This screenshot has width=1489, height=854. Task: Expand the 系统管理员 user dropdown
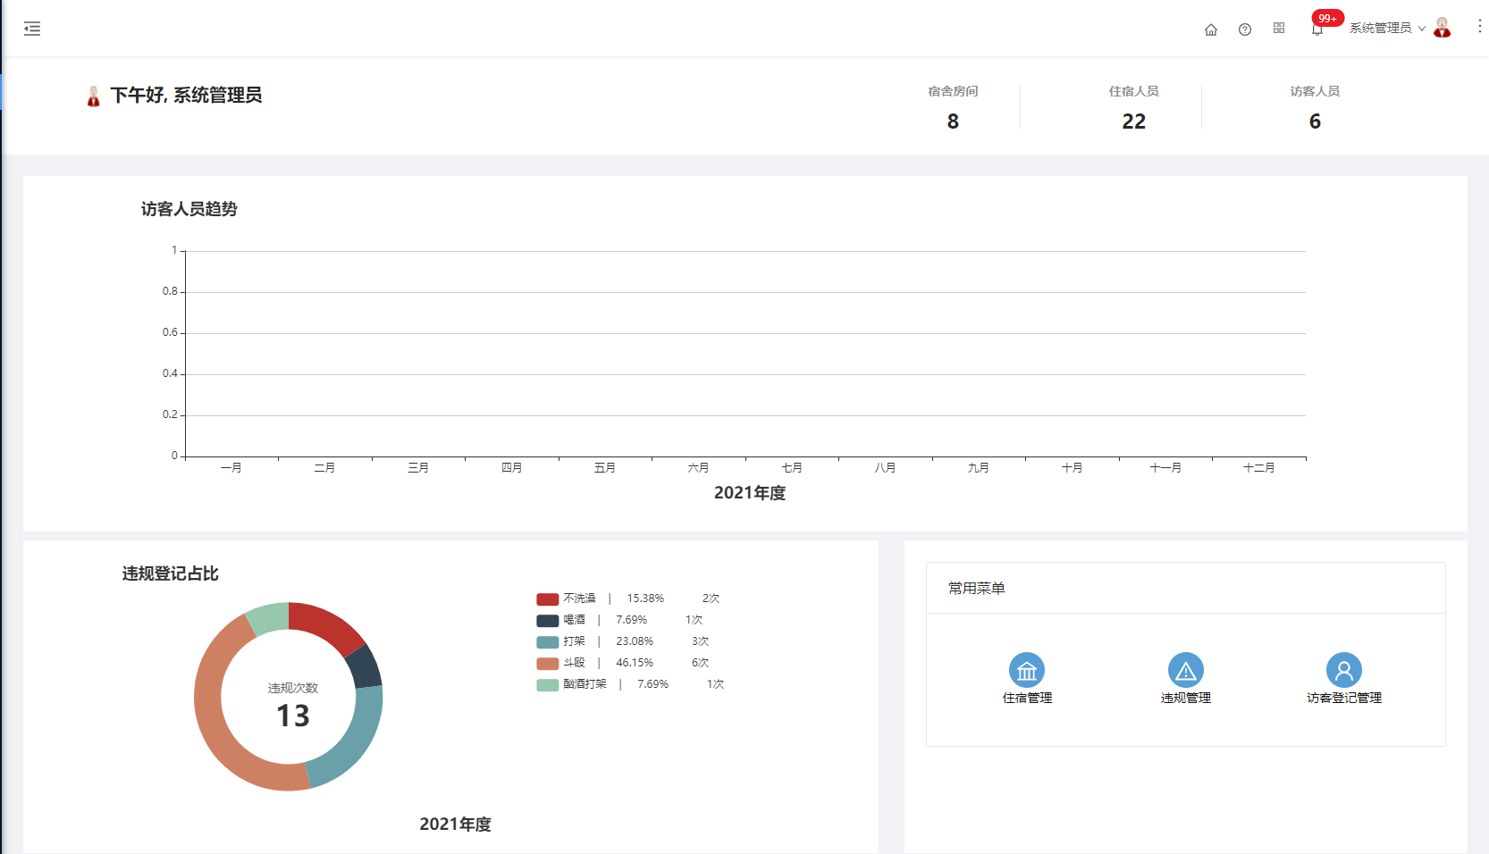coord(1387,29)
